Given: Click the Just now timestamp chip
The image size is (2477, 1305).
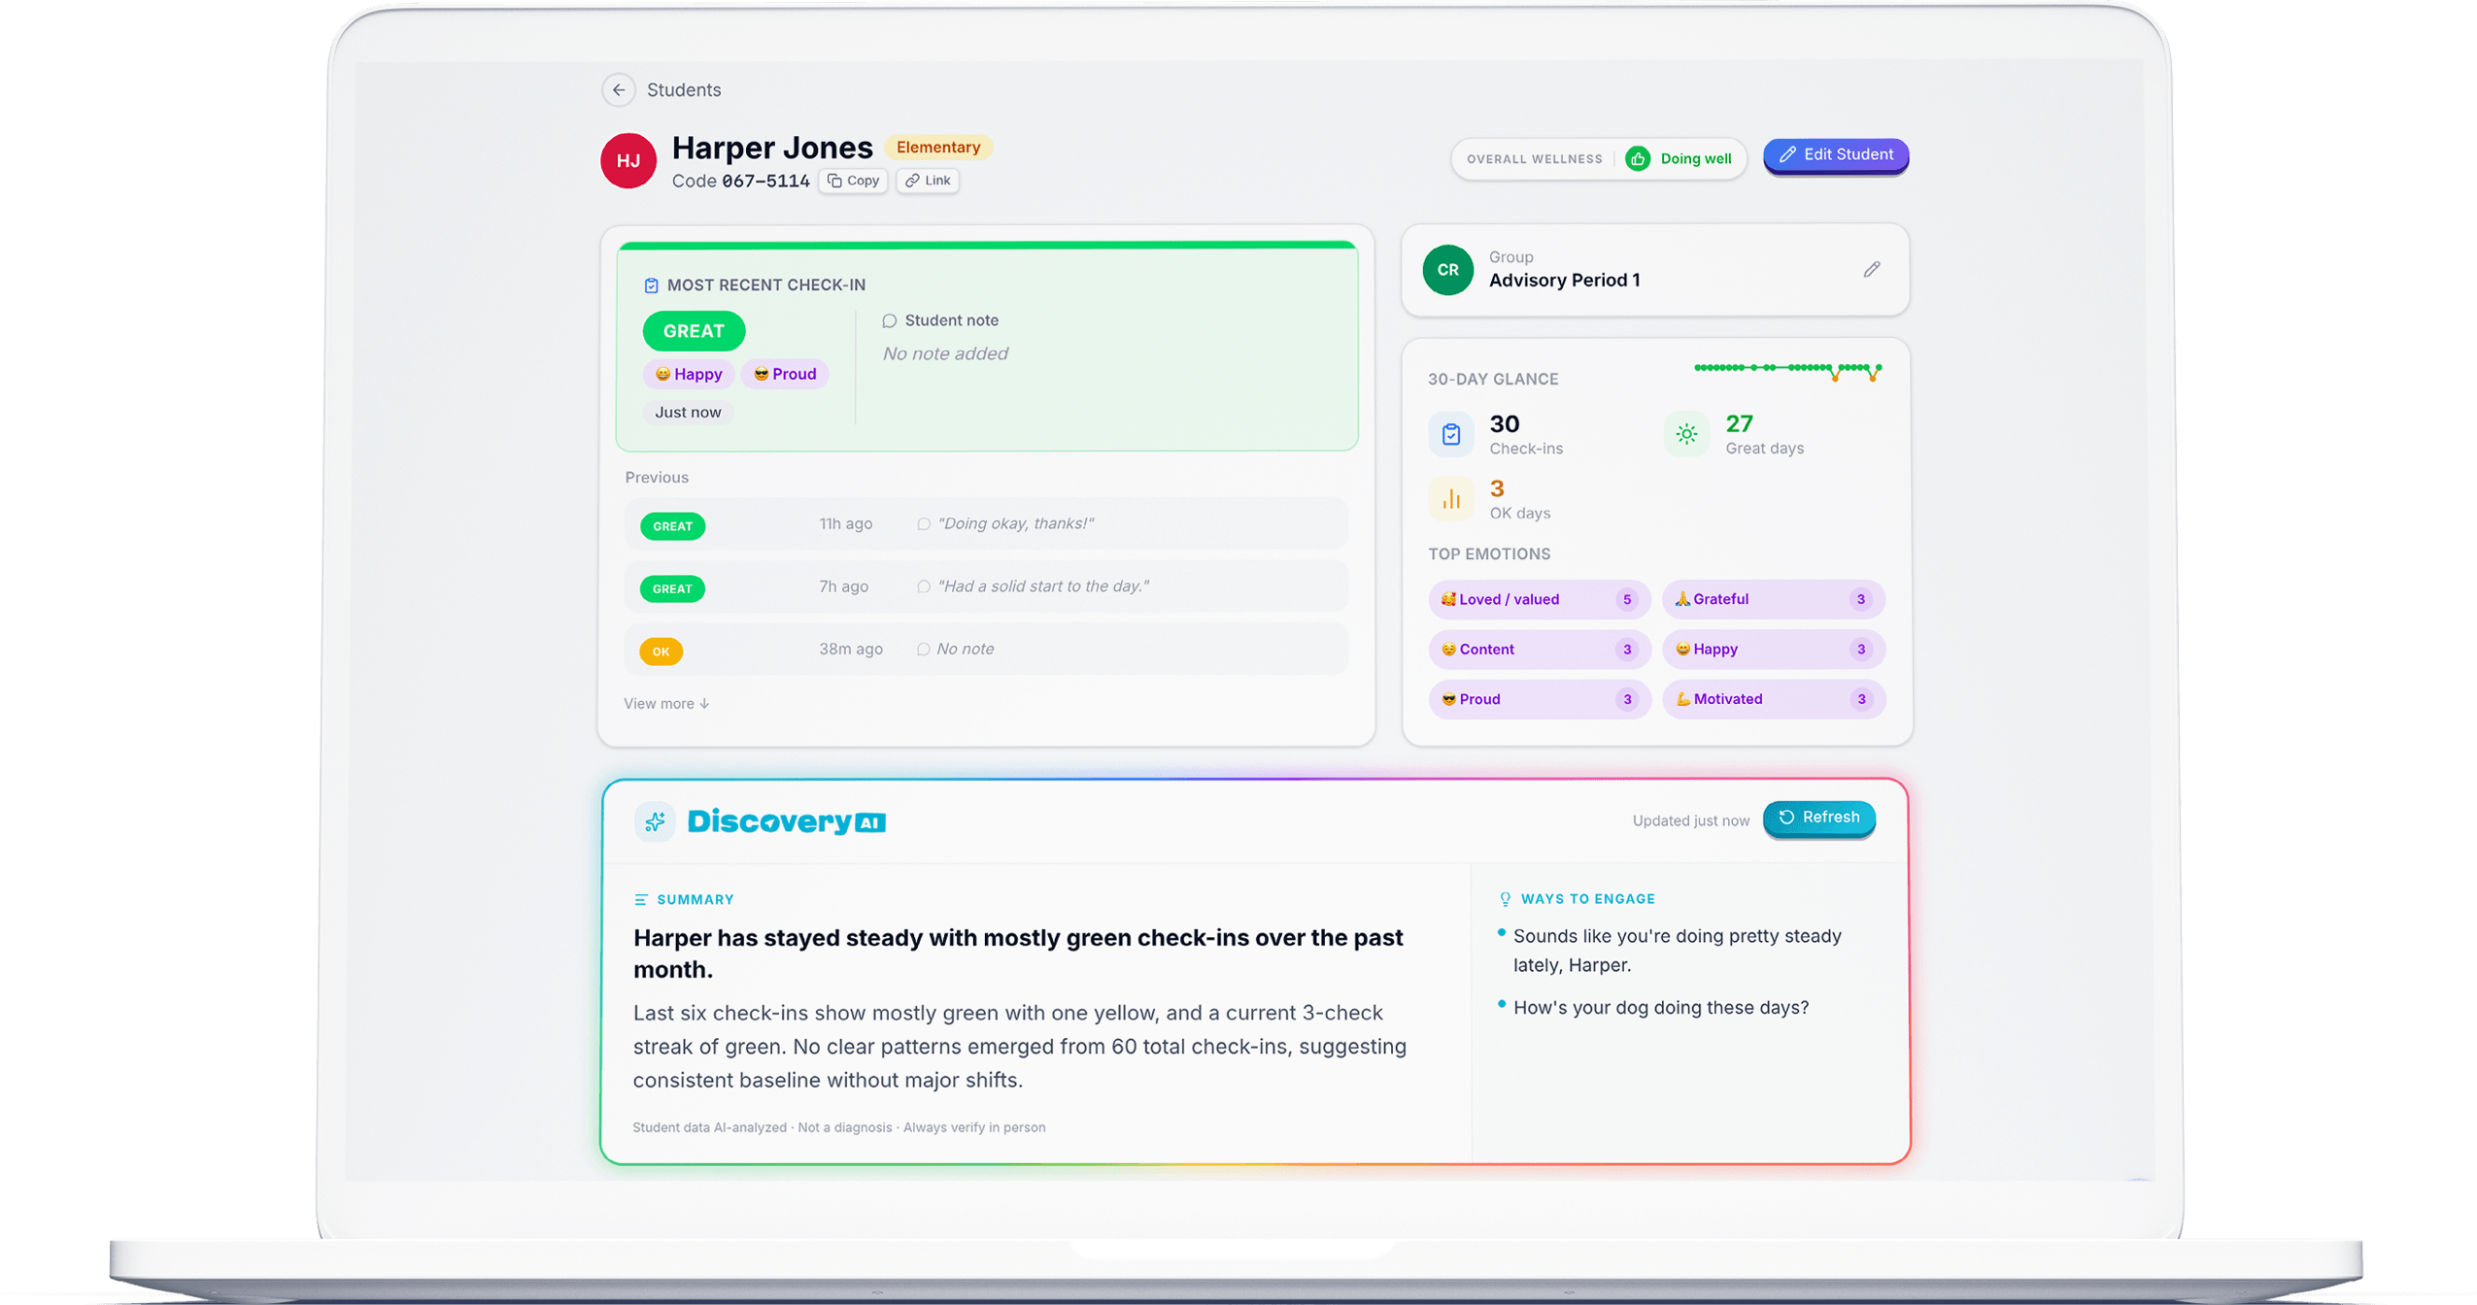Looking at the screenshot, I should [687, 412].
